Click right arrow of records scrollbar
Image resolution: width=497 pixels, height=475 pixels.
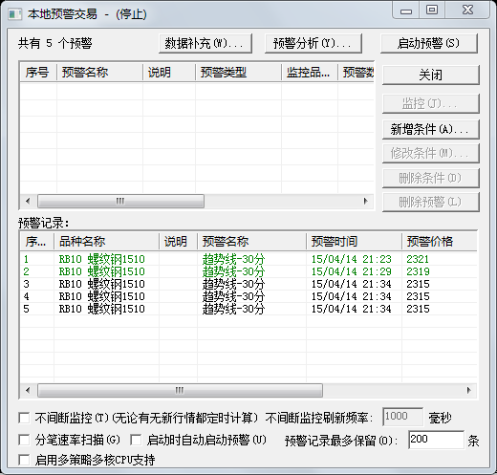pos(468,390)
